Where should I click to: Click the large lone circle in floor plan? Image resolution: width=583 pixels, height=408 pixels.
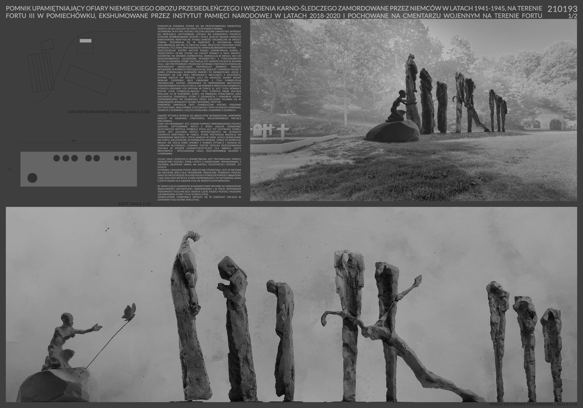click(x=32, y=178)
